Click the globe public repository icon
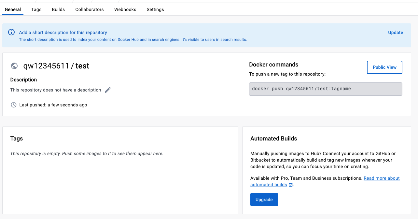The width and height of the screenshot is (418, 219). [x=14, y=66]
